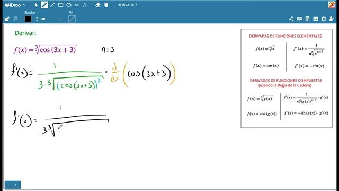Open the user profile avatar
Screen dimensions: 339x191
tap(332, 5)
